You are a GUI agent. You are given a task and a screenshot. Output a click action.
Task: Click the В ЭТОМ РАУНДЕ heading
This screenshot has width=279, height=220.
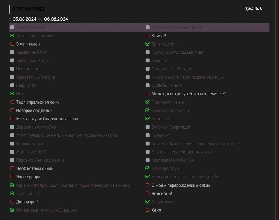(29, 9)
